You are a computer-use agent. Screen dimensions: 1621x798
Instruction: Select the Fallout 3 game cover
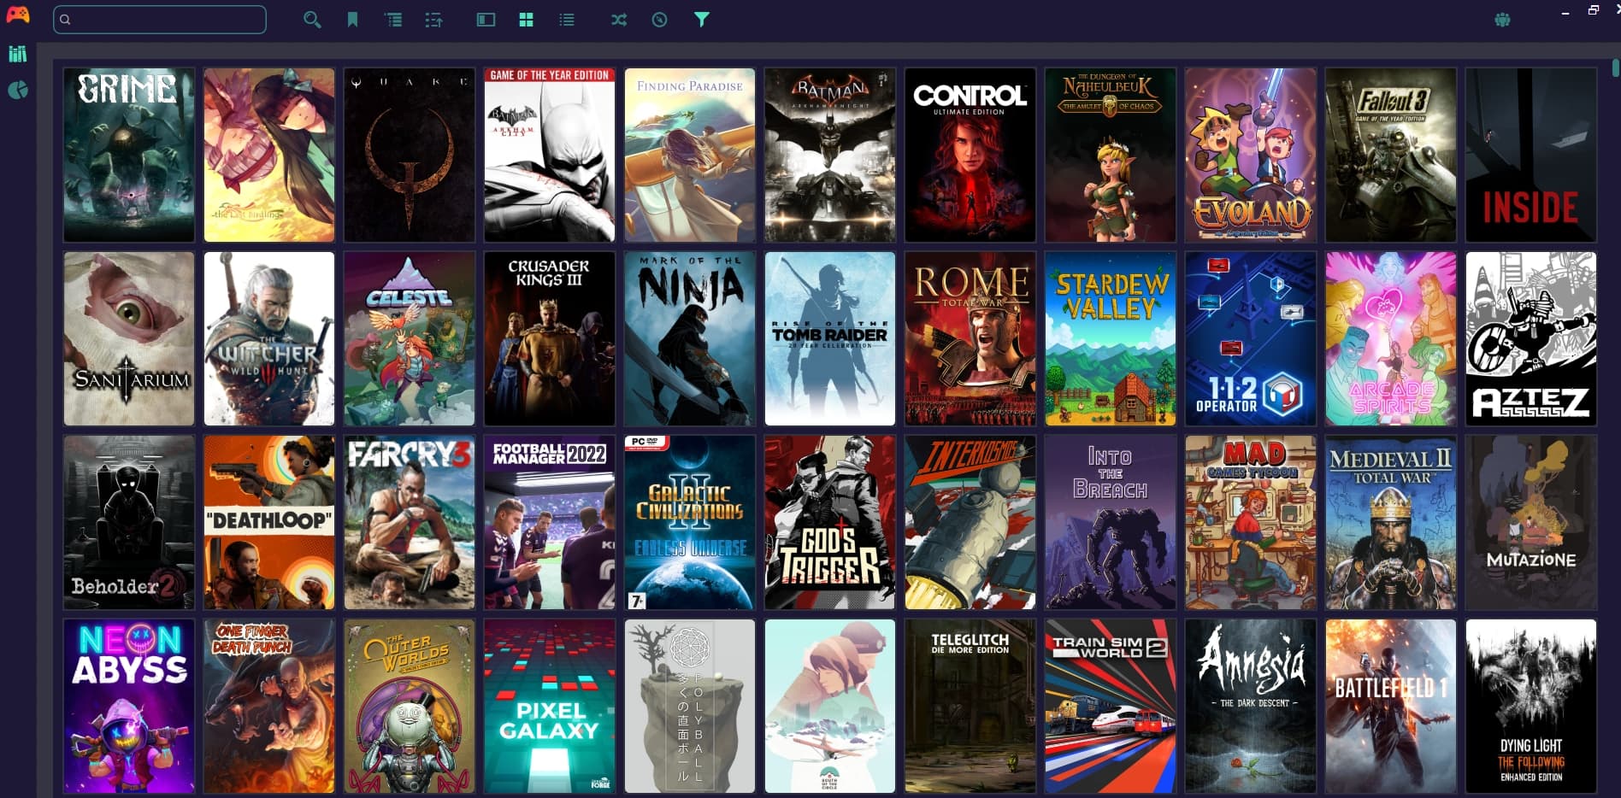[1390, 155]
